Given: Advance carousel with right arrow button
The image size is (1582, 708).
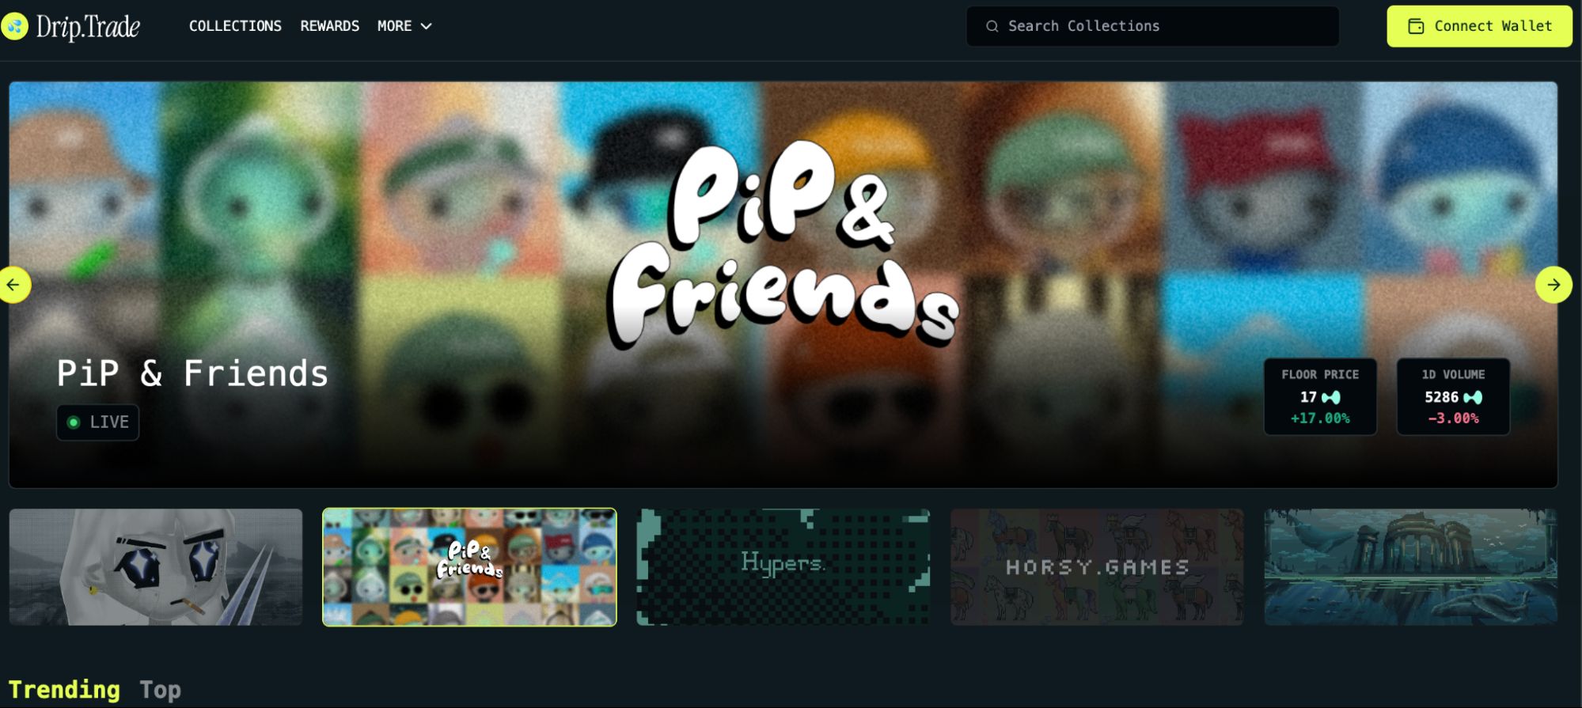Looking at the screenshot, I should pos(1554,285).
